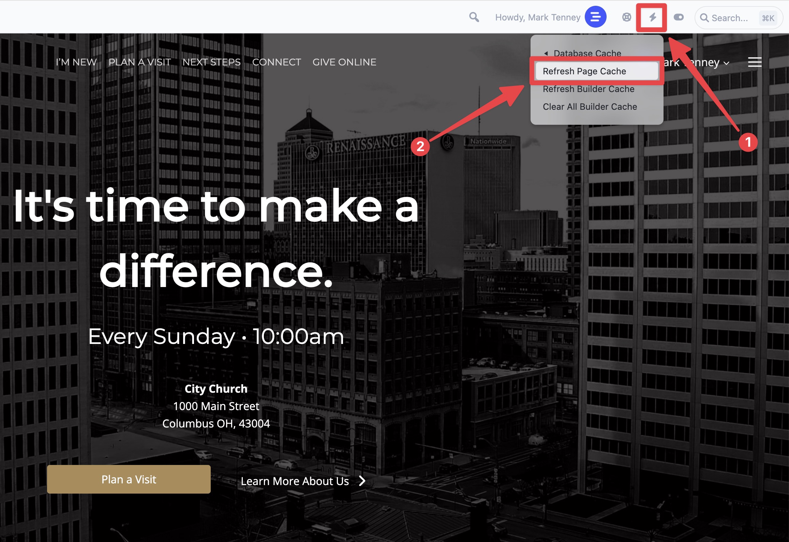The width and height of the screenshot is (789, 542).
Task: Open the CONNECT nav link
Action: 277,62
